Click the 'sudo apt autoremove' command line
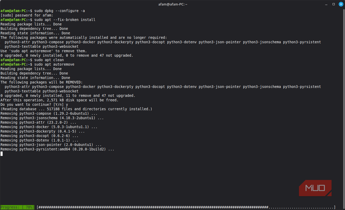Image resolution: width=345 pixels, height=210 pixels. 54,65
